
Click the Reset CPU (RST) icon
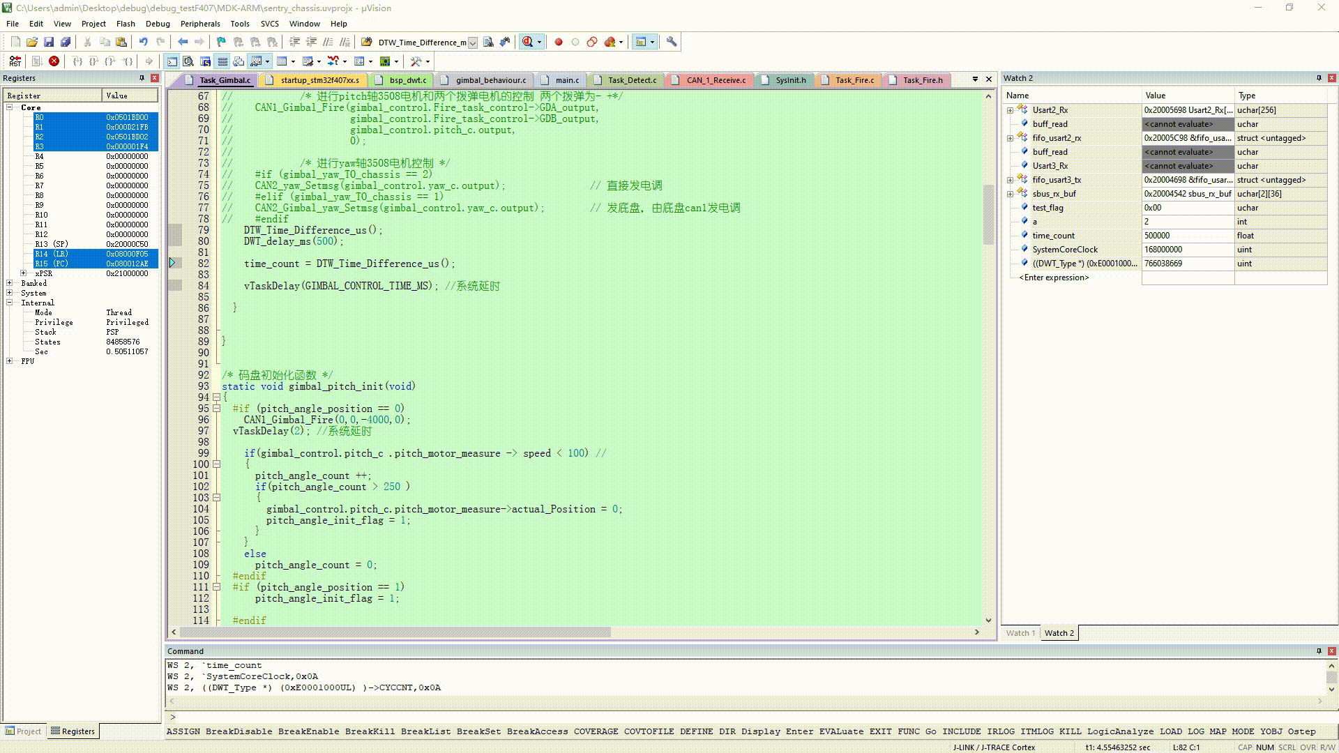click(15, 61)
